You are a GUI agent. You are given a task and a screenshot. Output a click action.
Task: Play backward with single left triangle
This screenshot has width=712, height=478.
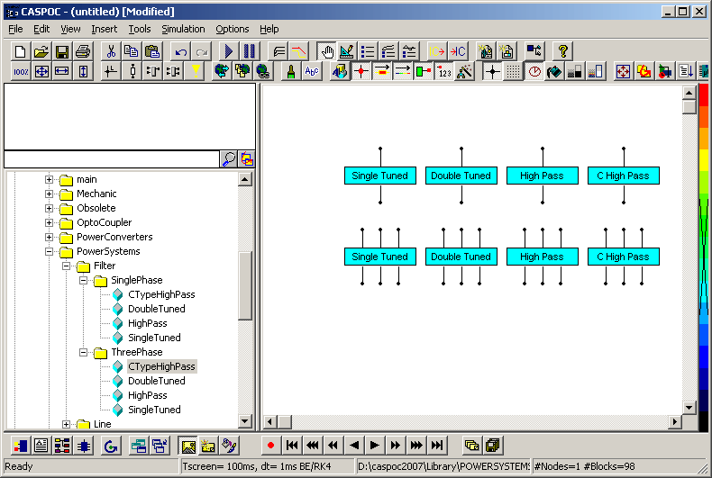[354, 446]
